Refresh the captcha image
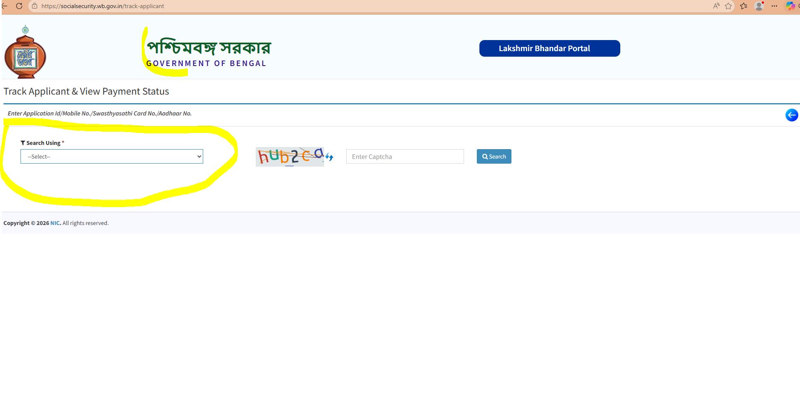The height and width of the screenshot is (398, 800). [x=329, y=157]
